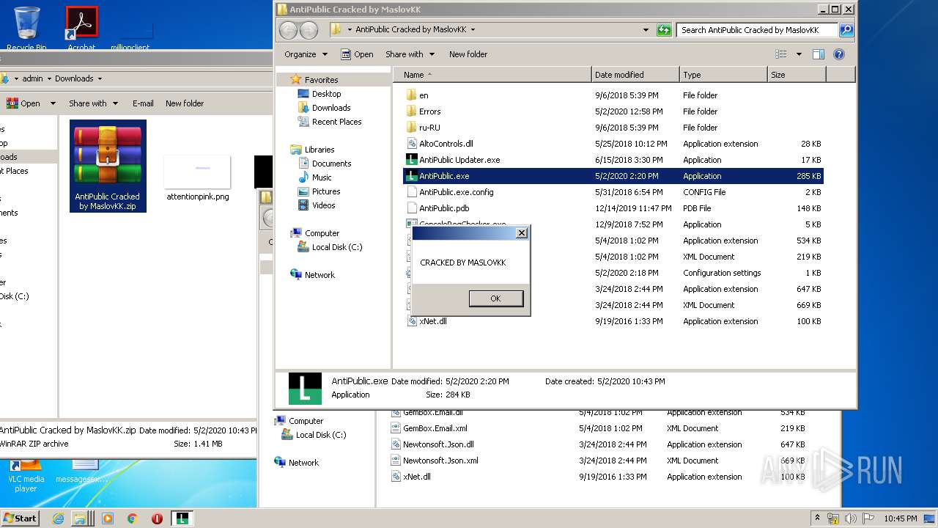Image resolution: width=938 pixels, height=528 pixels.
Task: Click the search magnifier icon
Action: click(x=846, y=30)
